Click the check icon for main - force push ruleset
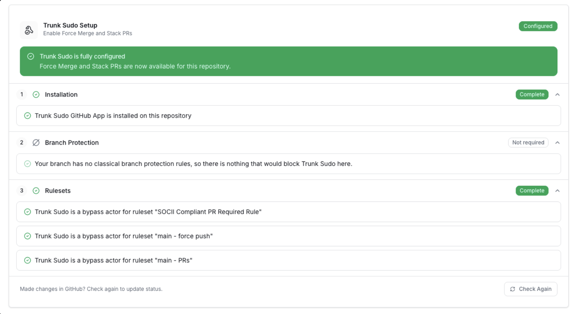 27,236
